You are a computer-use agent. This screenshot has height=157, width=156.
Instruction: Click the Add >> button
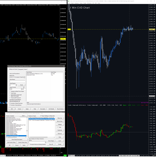(x=24, y=116)
